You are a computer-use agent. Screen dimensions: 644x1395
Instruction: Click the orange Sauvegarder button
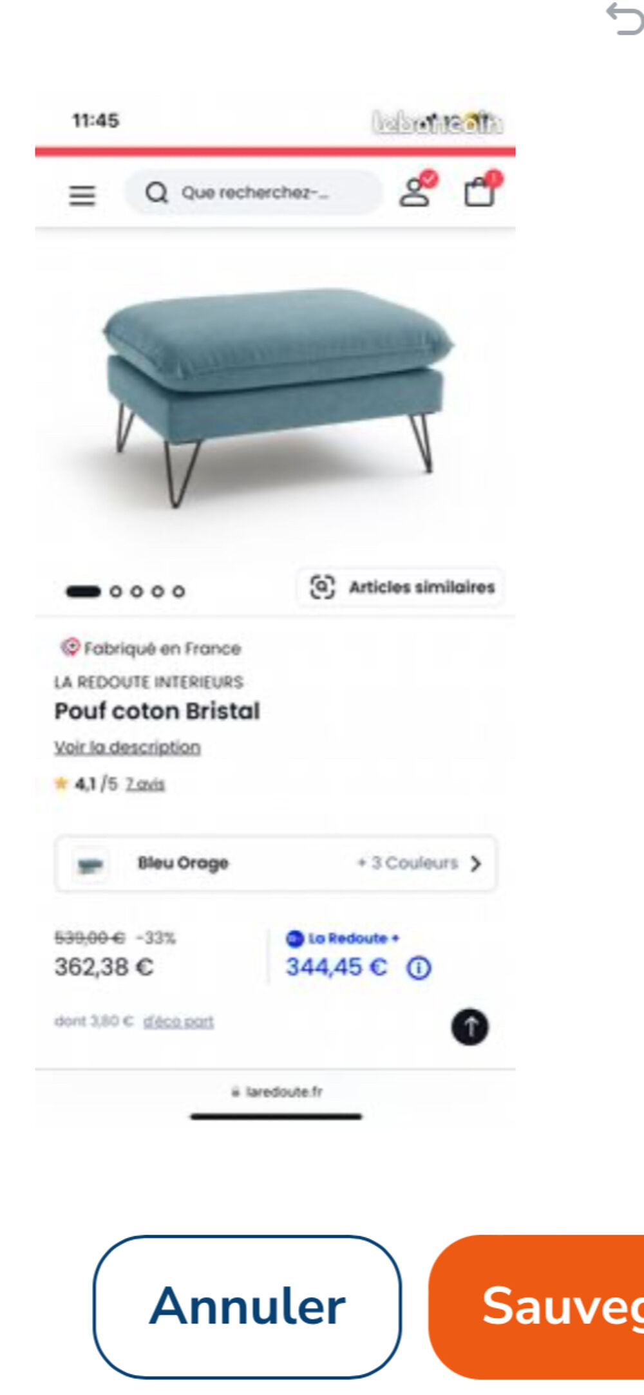pos(536,1306)
